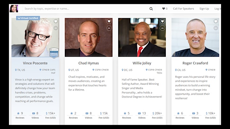This screenshot has width=230, height=129.
Task: Open Vince Poscente's profile name link
Action: [x=35, y=63]
